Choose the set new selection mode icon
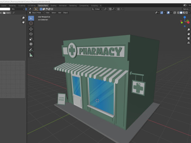Image resolution: width=191 pixels, height=143 pixels. click(41, 9)
